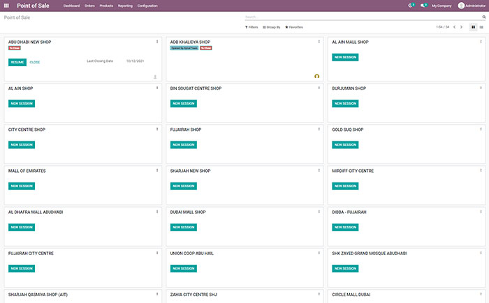Click the Administrator avatar icon
489x303 pixels.
click(x=461, y=6)
